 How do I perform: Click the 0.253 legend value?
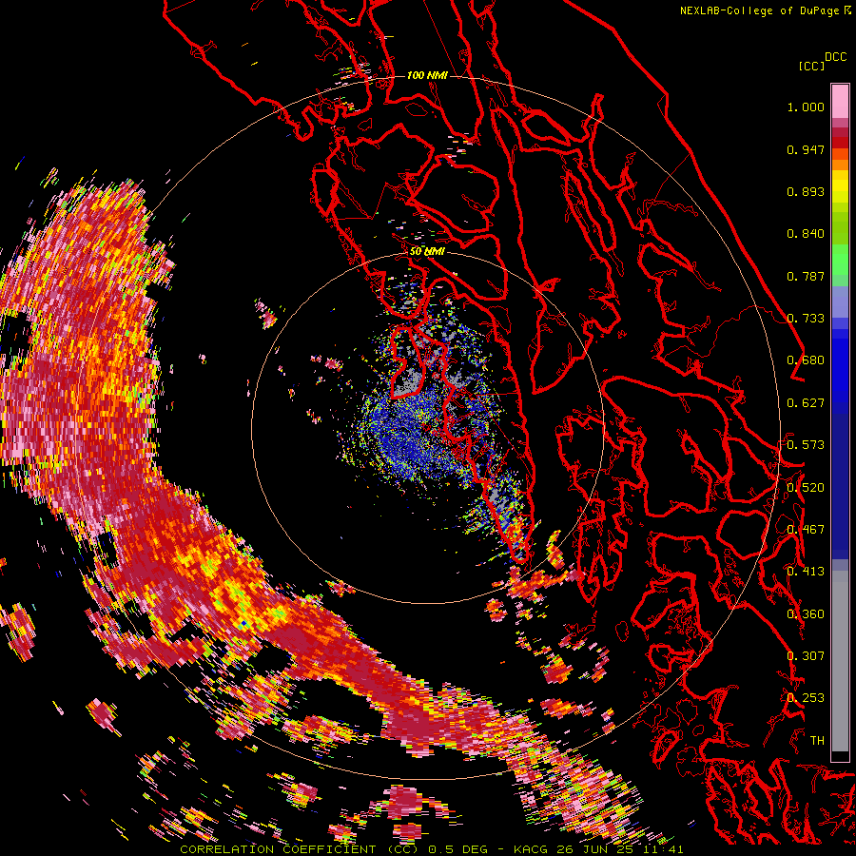tap(806, 698)
